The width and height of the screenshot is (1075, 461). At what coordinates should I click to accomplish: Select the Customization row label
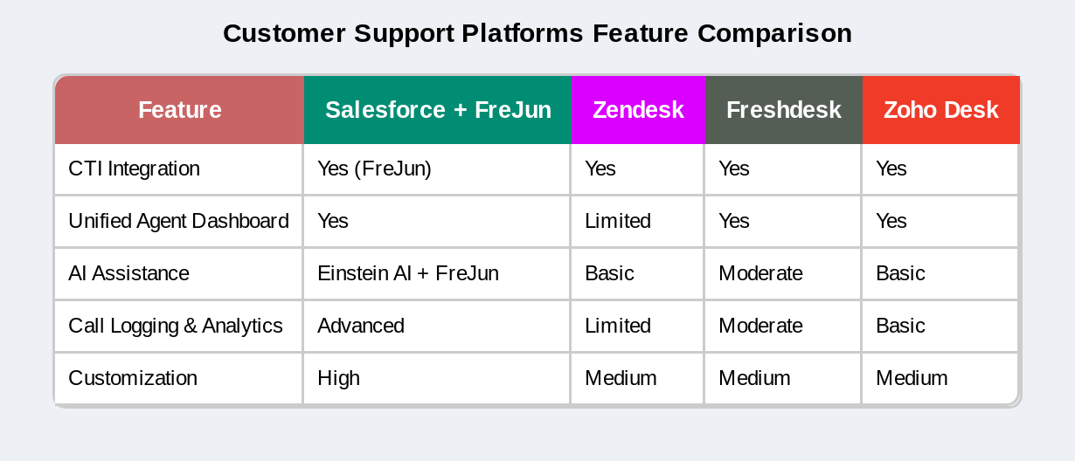[x=133, y=378]
